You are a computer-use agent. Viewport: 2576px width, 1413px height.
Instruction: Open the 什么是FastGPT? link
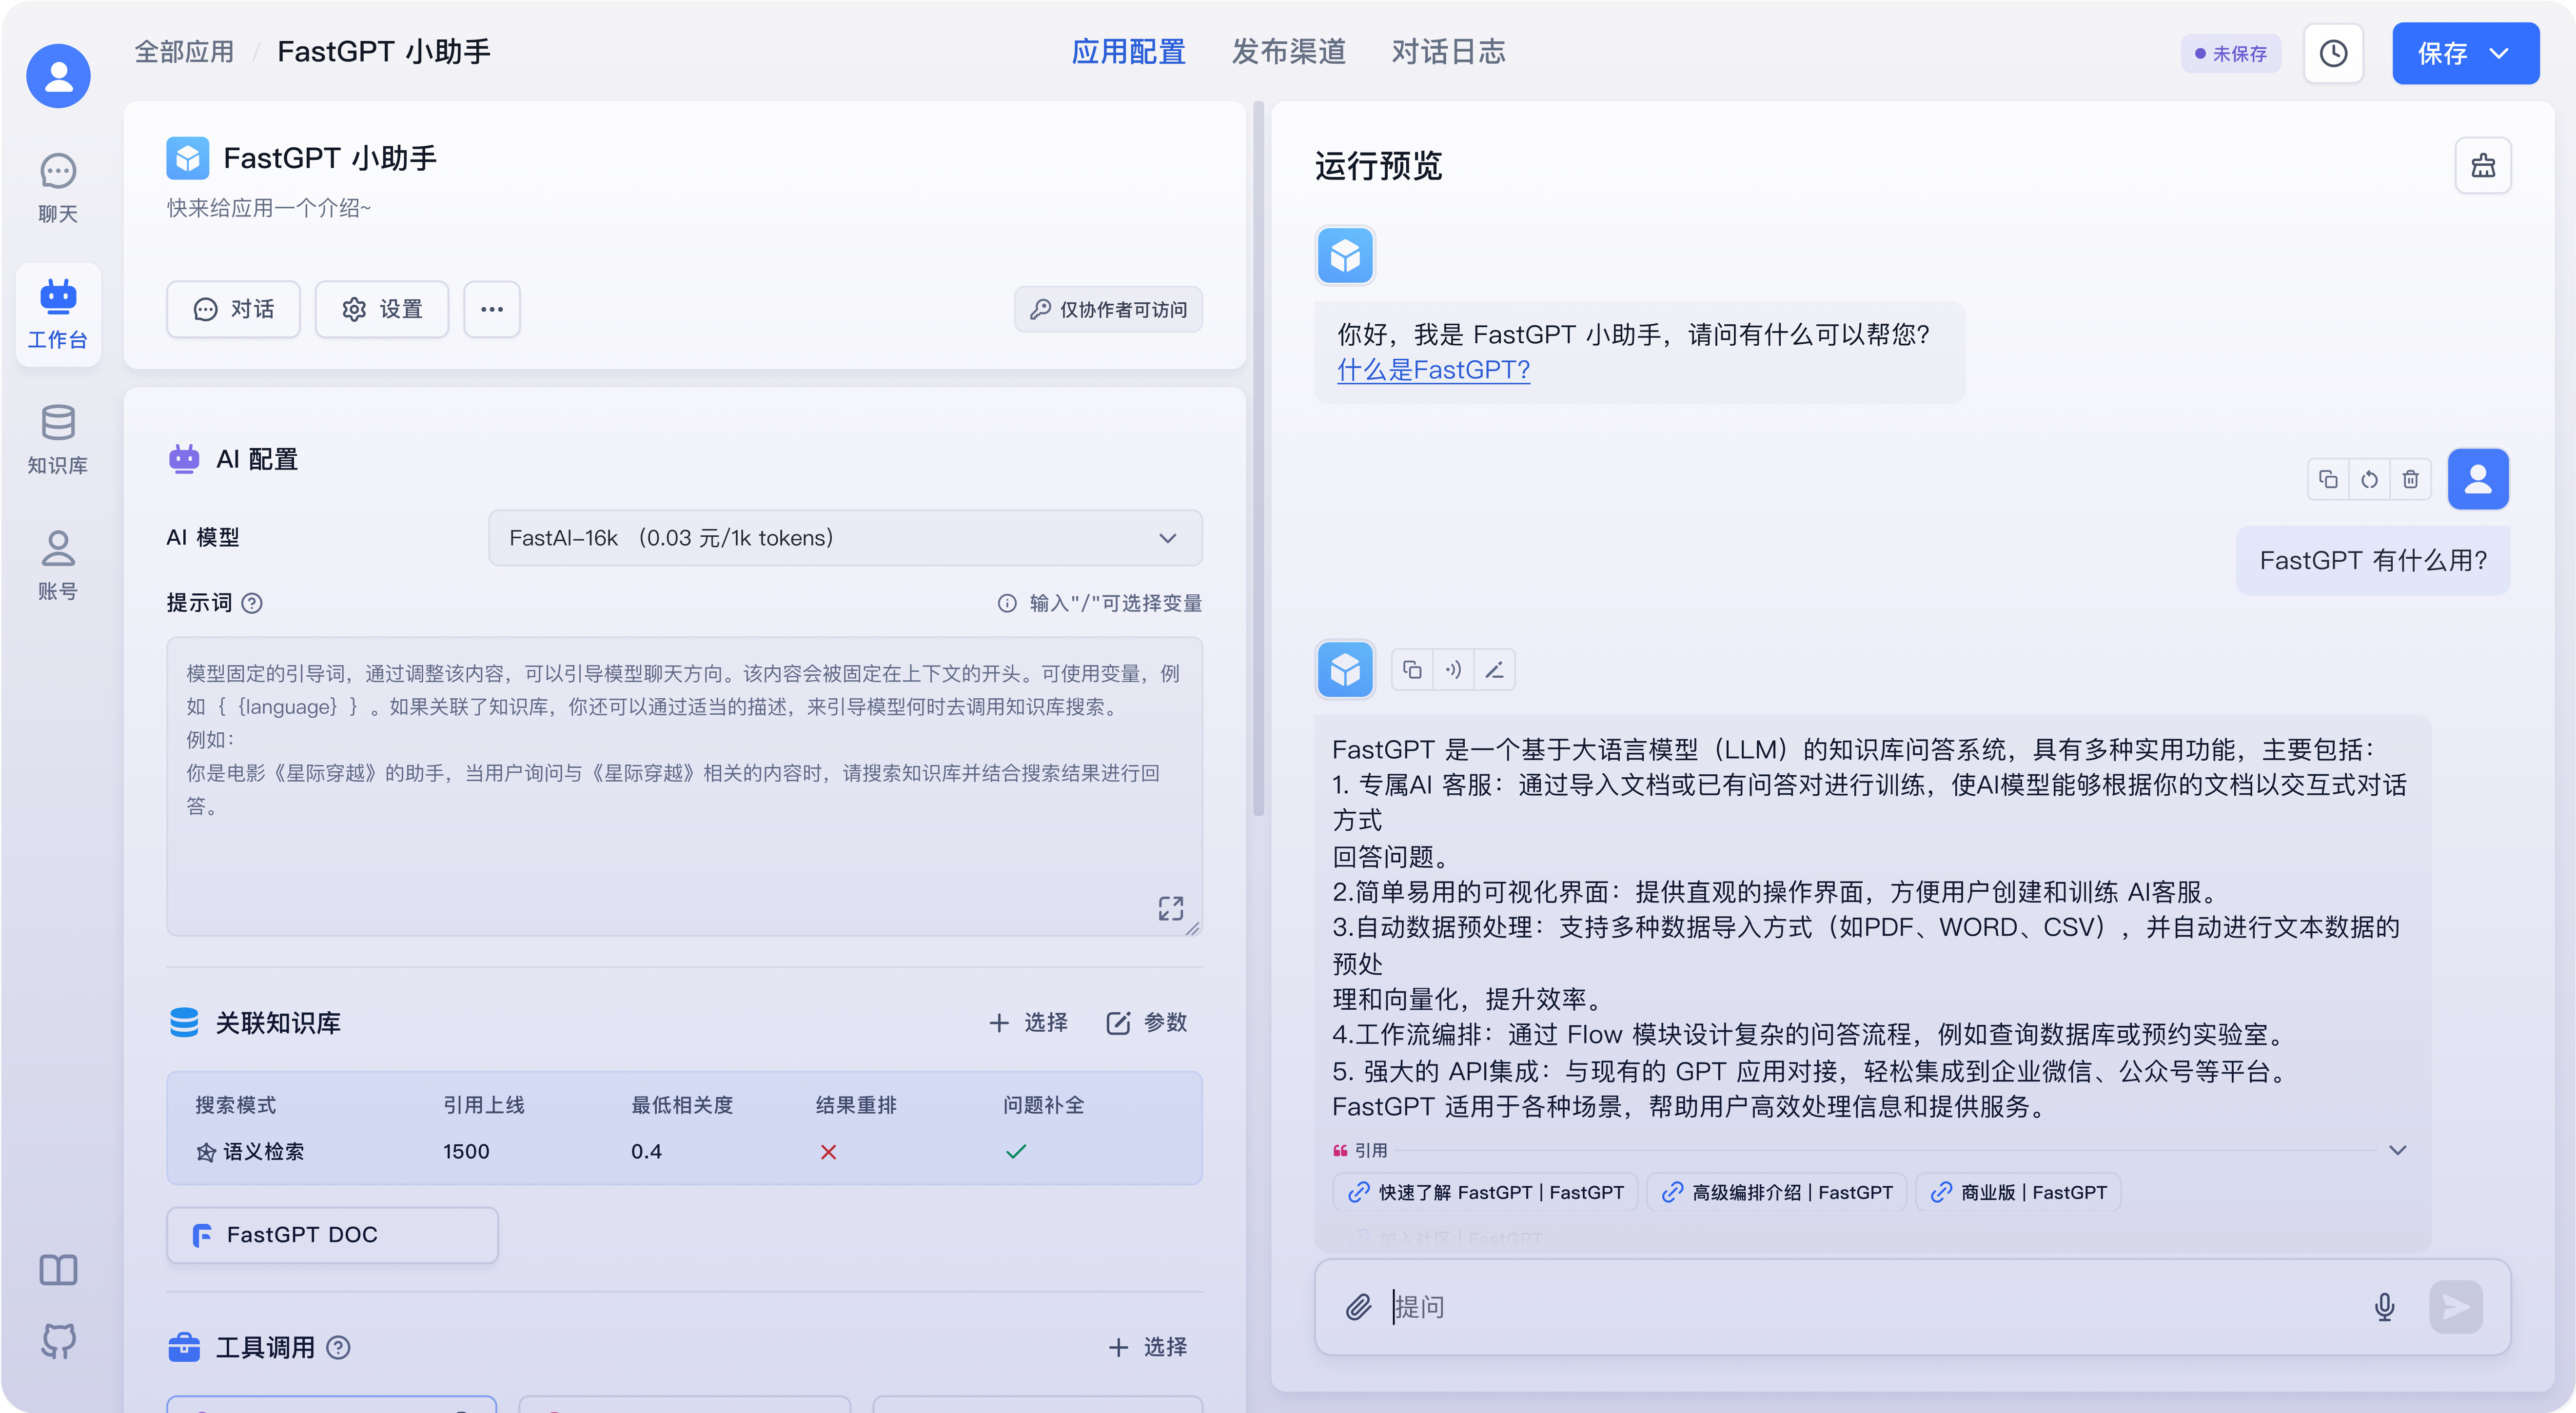pos(1433,370)
